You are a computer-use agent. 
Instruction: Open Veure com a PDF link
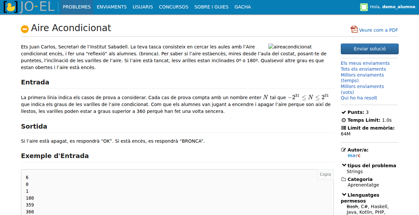point(378,30)
